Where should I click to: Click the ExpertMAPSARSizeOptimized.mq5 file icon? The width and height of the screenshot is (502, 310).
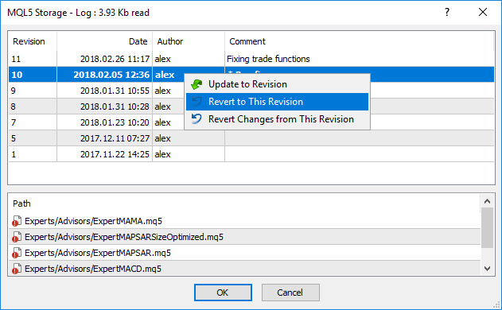pyautogui.click(x=17, y=237)
